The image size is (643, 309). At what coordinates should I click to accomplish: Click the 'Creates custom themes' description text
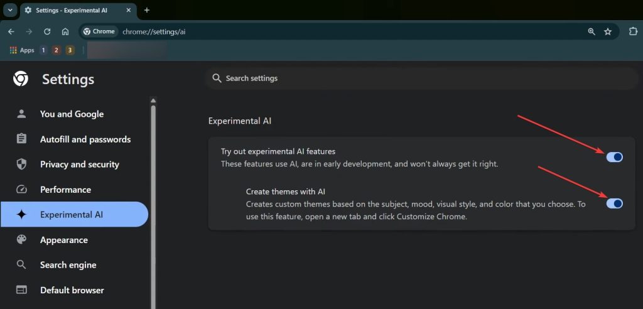pyautogui.click(x=416, y=210)
